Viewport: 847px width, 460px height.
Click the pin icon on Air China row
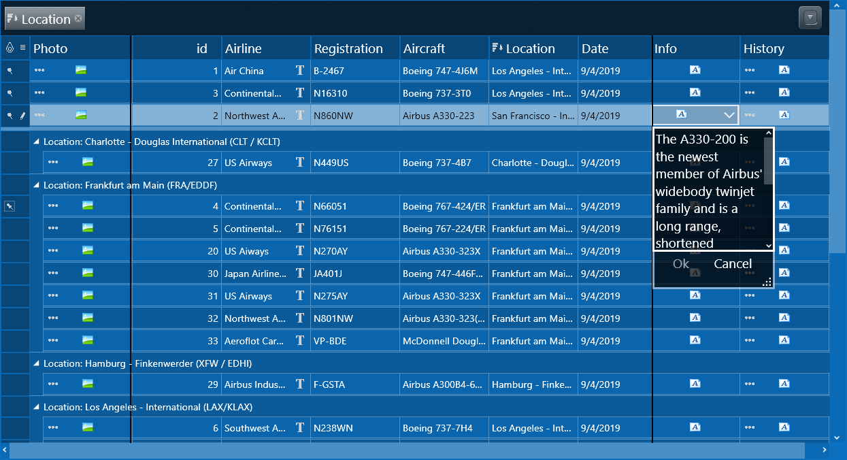pyautogui.click(x=10, y=71)
